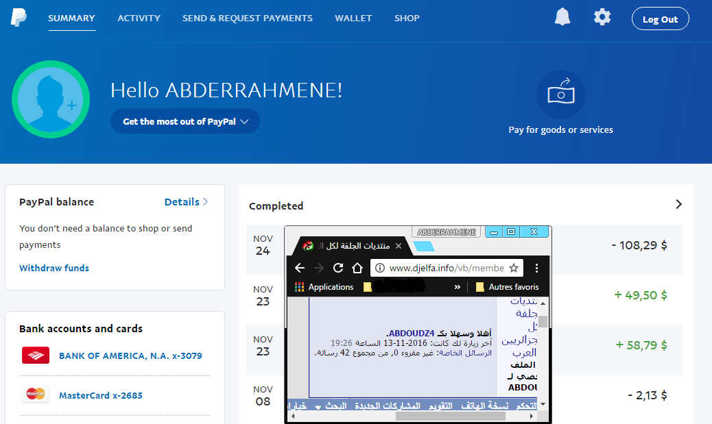Open BANK OF AMERICA, N.A. x-3079

coord(130,356)
